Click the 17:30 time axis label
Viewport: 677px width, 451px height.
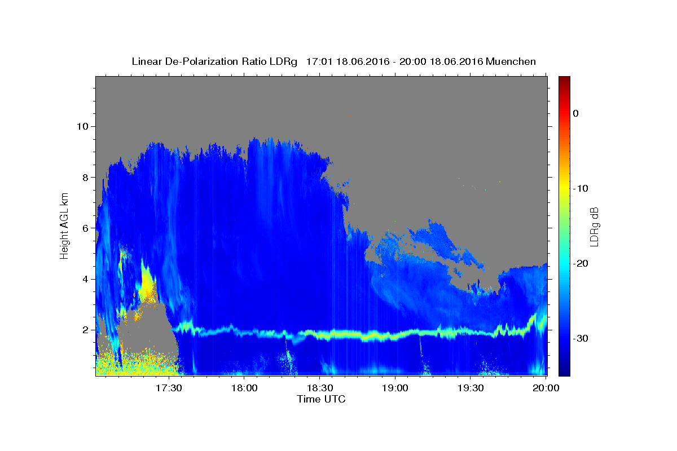pyautogui.click(x=169, y=388)
